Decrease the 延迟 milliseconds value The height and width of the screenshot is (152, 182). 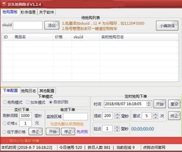coord(117,130)
